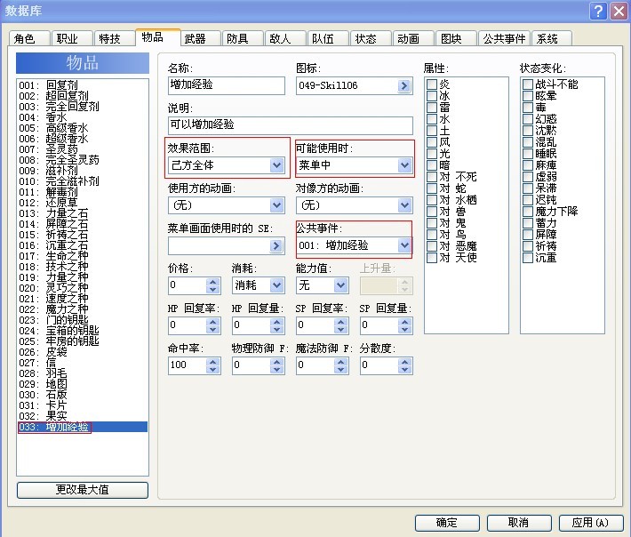Image resolution: width=631 pixels, height=537 pixels.
Task: Open the 可能使用时 dropdown showing 菜单中
Action: (x=355, y=165)
